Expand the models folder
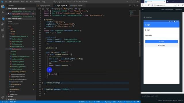The image size is (184, 103). tap(14, 51)
